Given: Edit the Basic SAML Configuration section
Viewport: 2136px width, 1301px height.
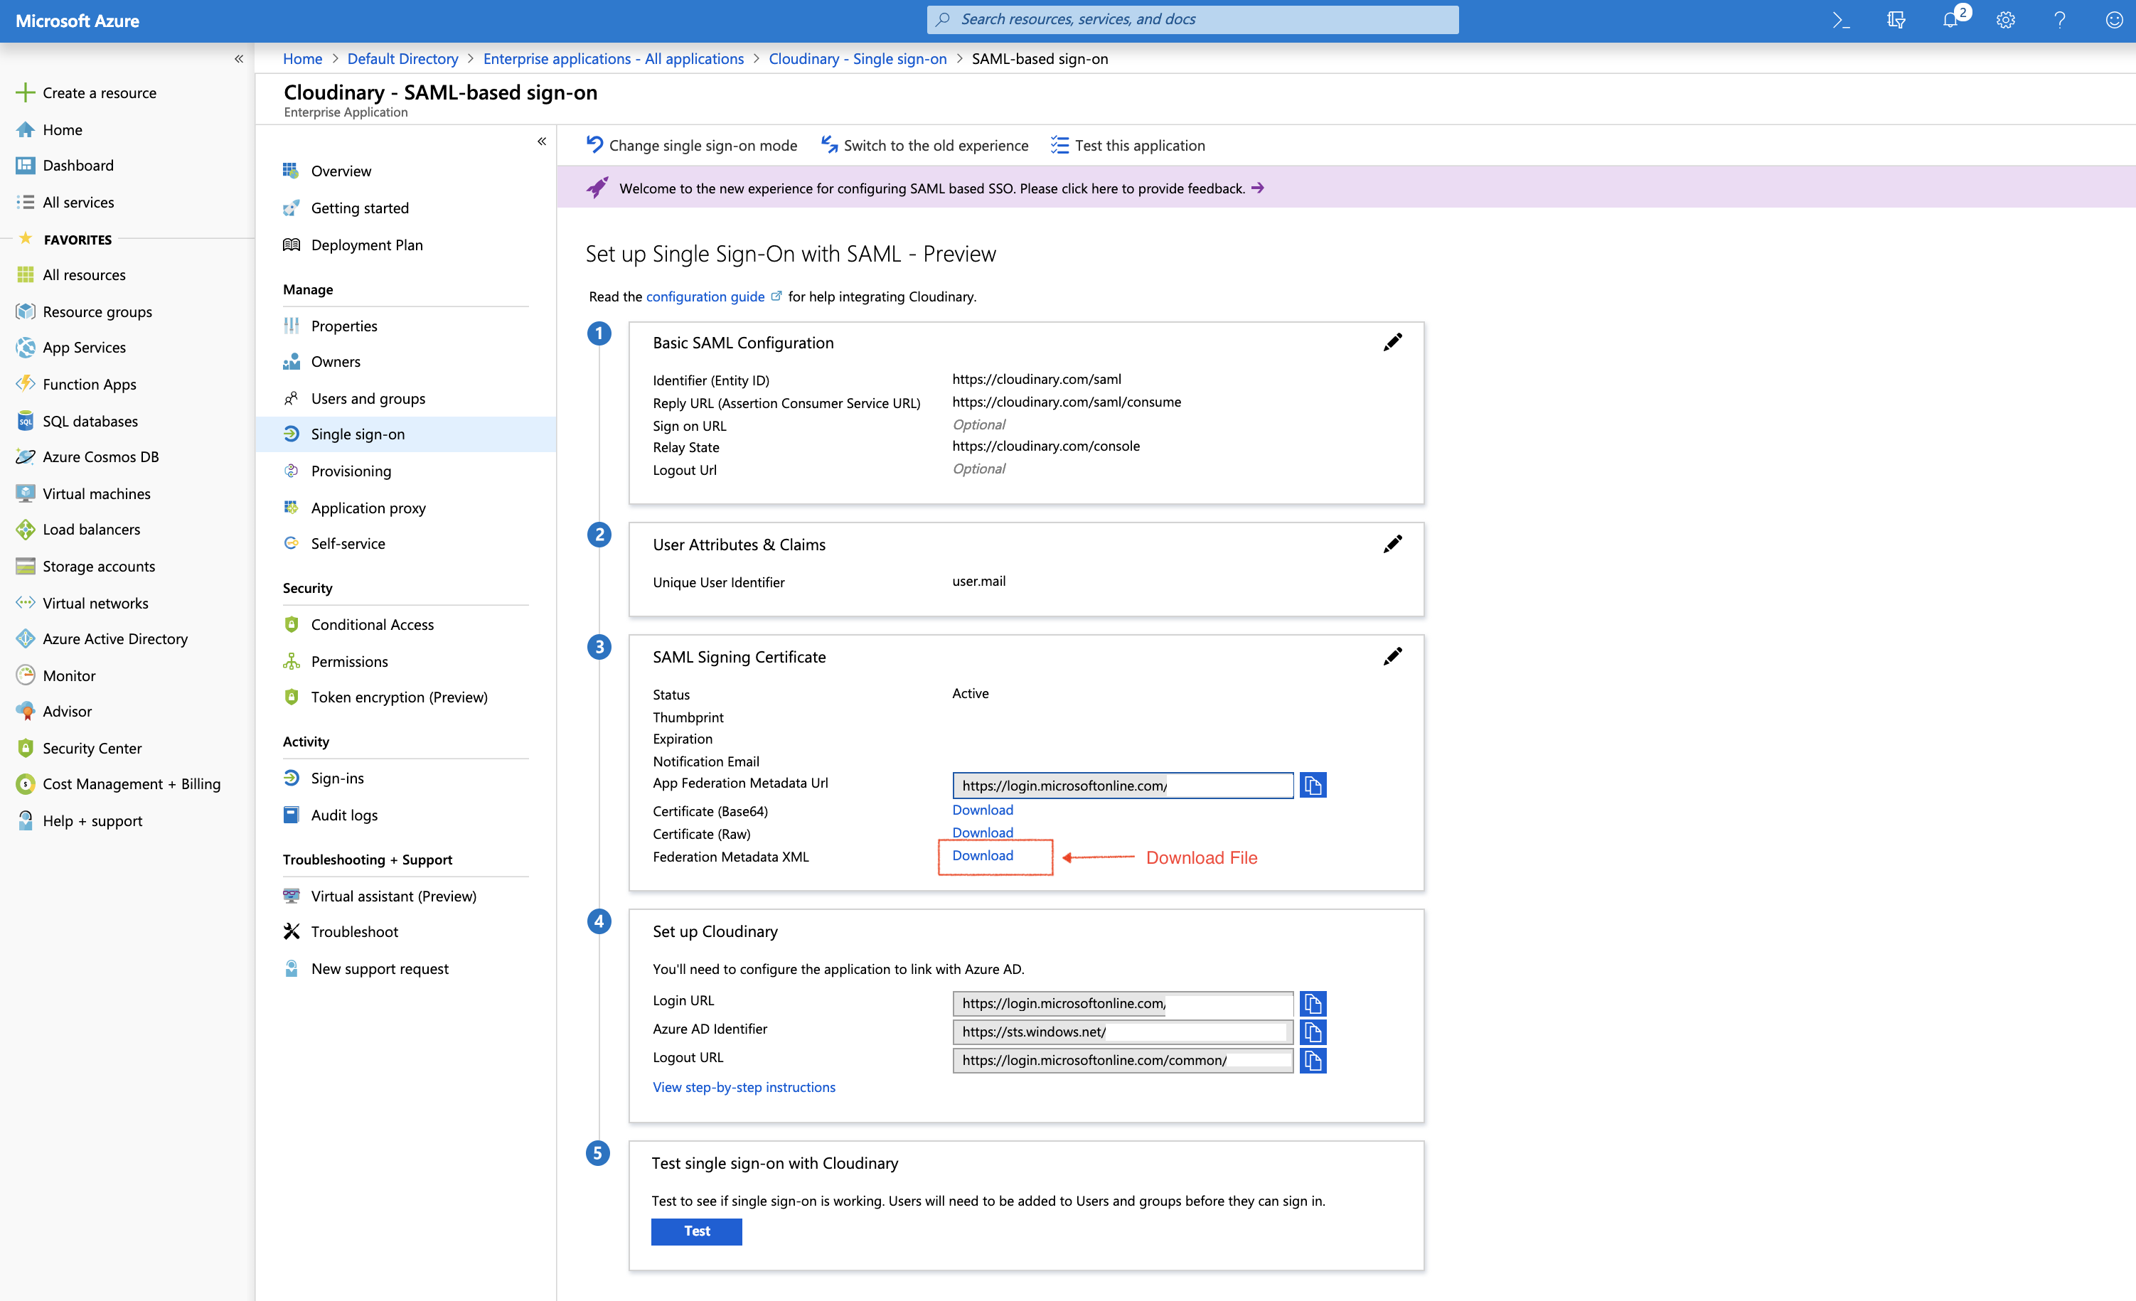Looking at the screenshot, I should click(1392, 343).
